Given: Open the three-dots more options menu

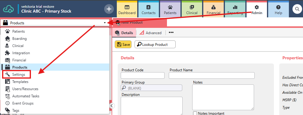Looking at the screenshot, I should [171, 32].
